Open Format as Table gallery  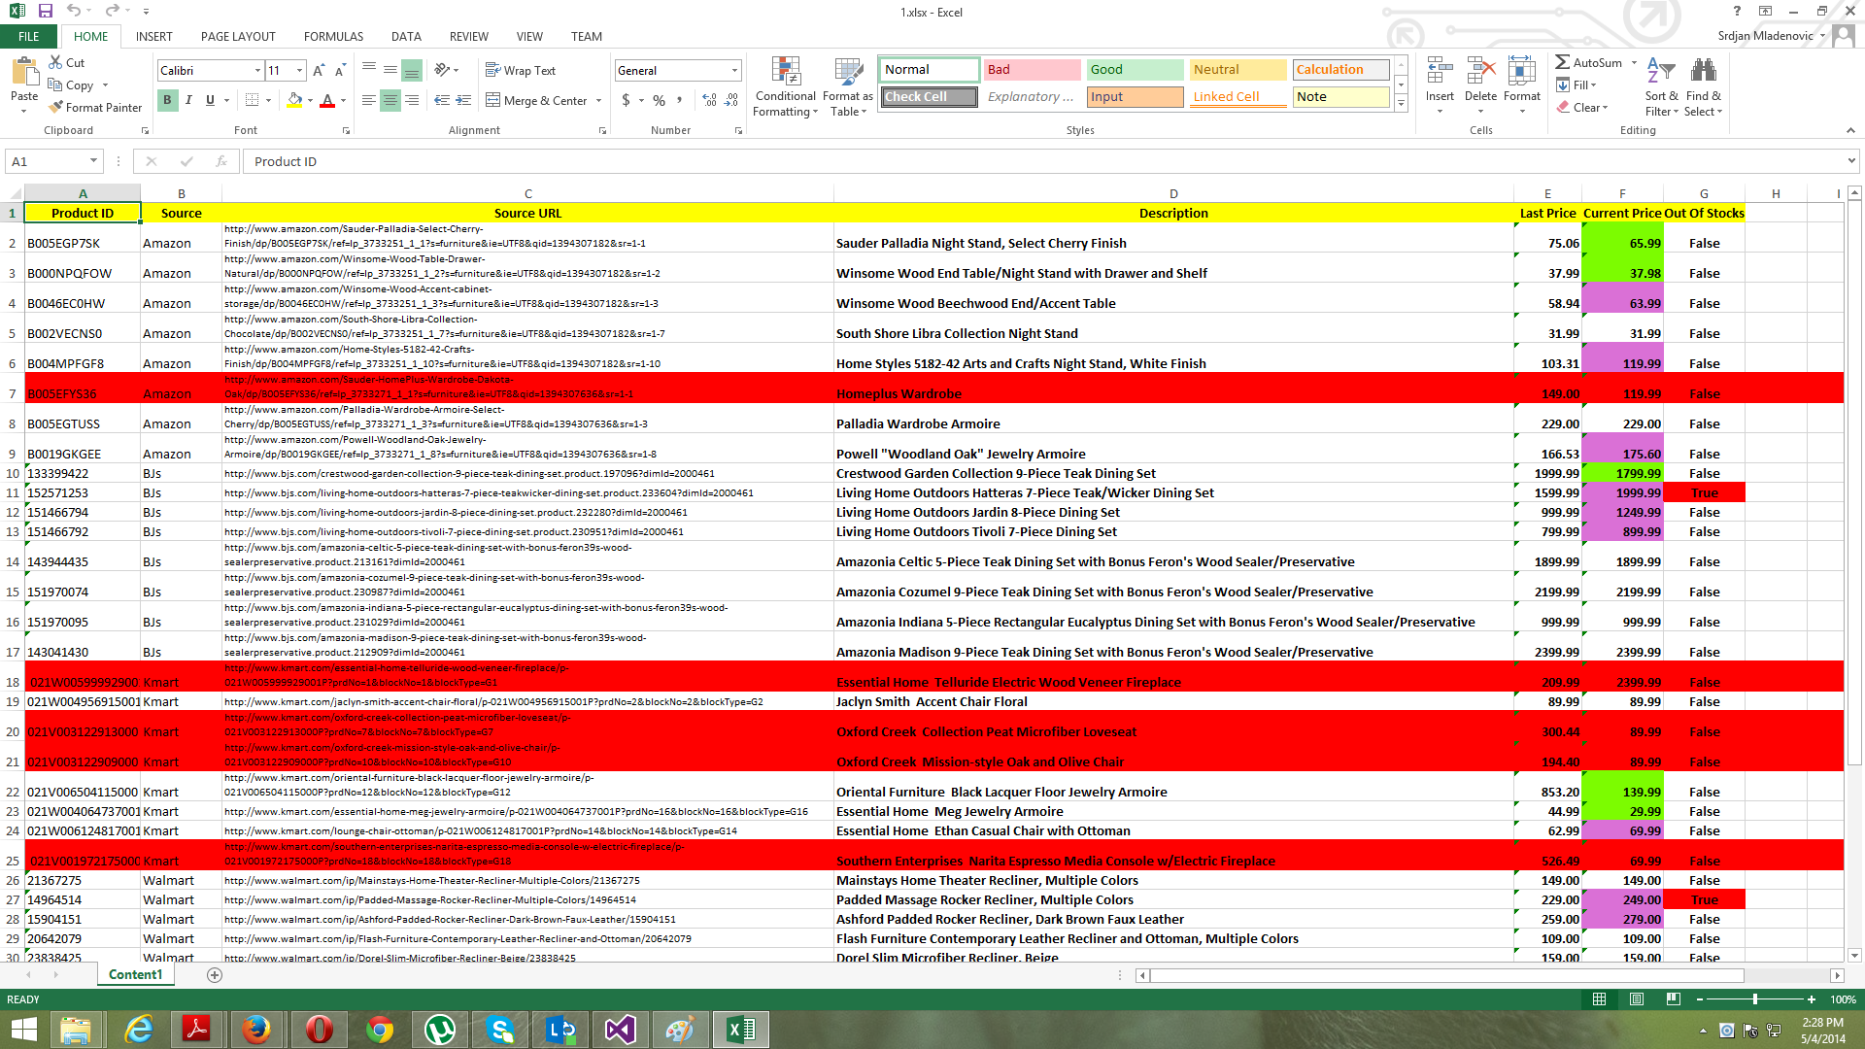[x=847, y=87]
